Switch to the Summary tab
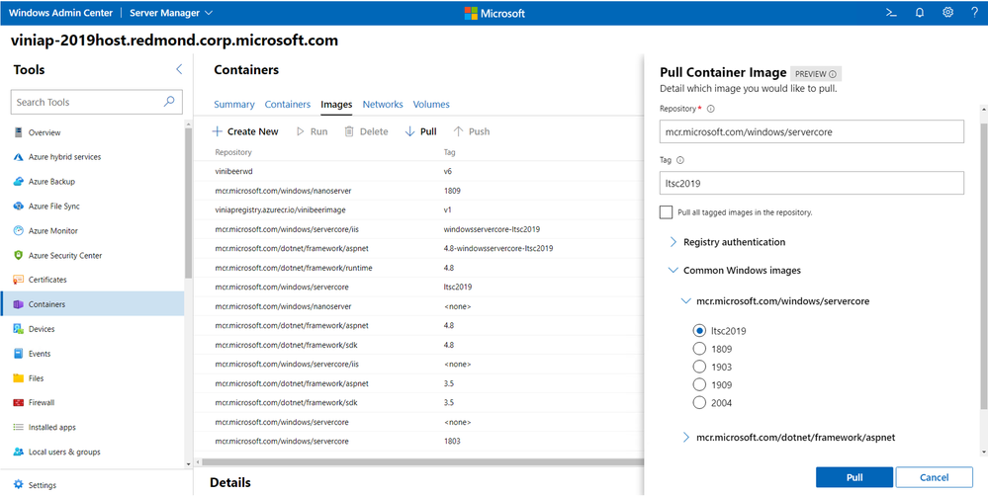 click(233, 105)
